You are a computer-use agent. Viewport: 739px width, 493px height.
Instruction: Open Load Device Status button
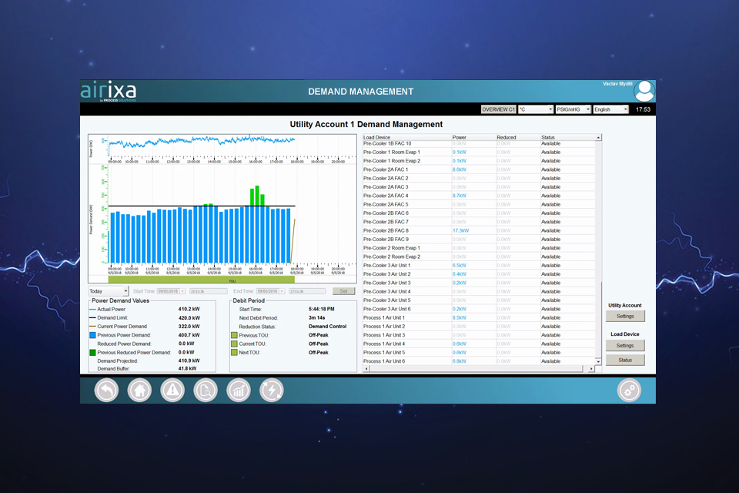pos(625,360)
